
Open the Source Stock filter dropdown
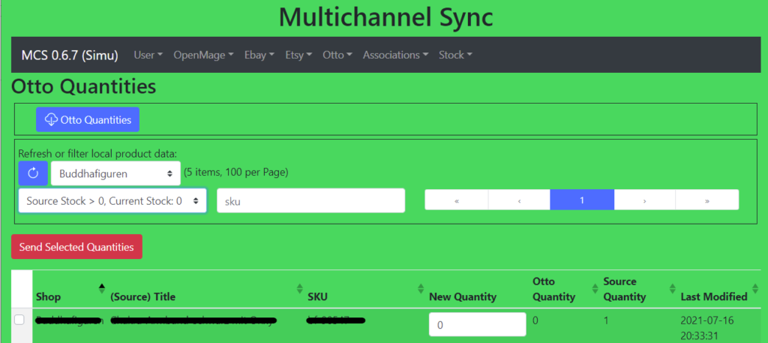tap(112, 200)
